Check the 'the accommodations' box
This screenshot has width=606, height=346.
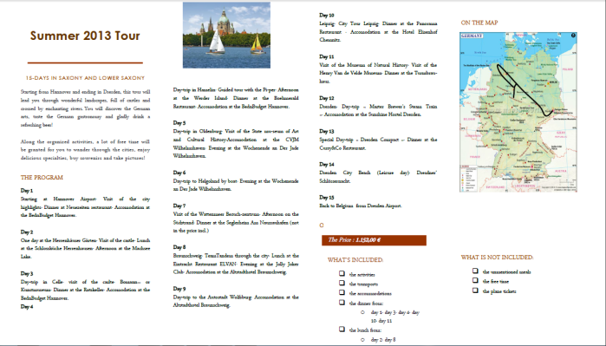pos(342,292)
